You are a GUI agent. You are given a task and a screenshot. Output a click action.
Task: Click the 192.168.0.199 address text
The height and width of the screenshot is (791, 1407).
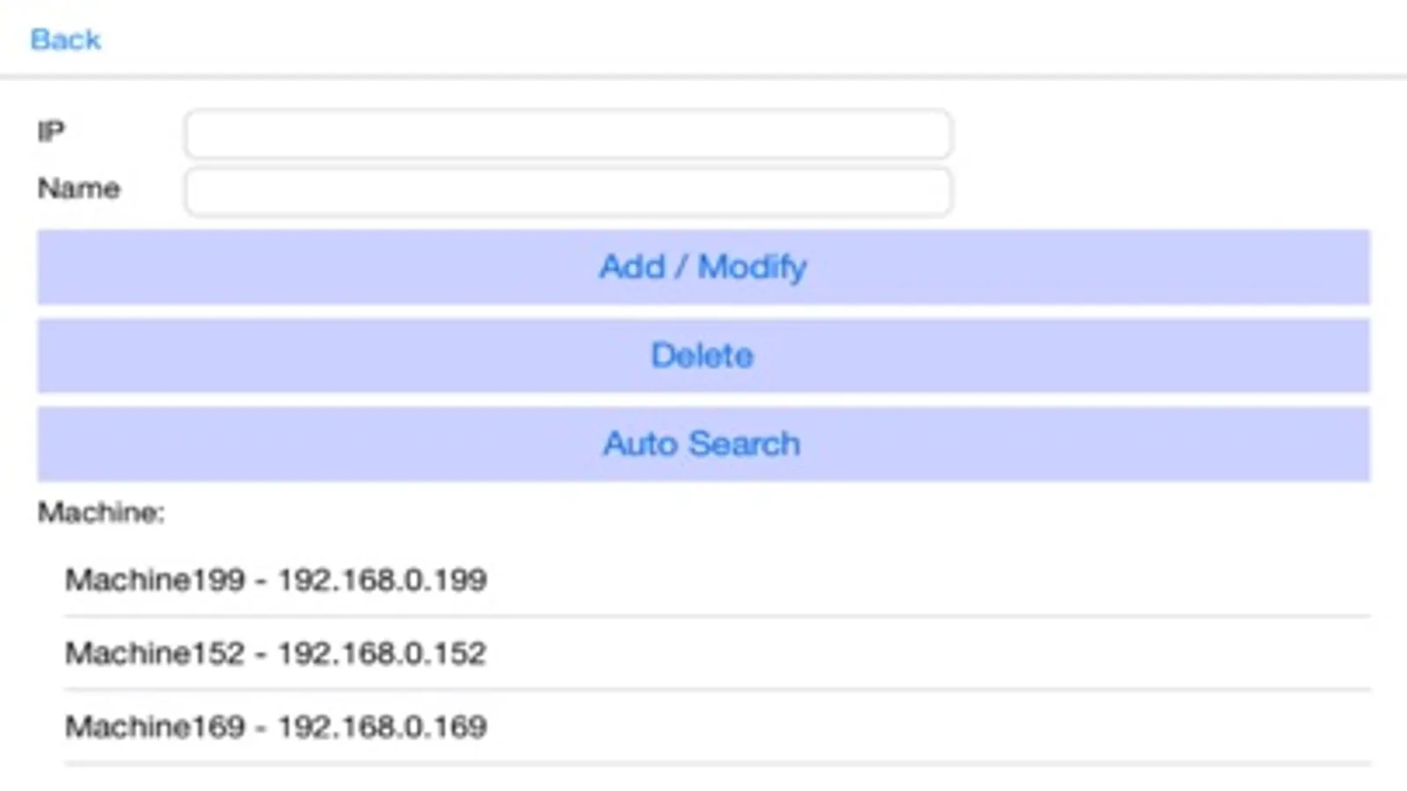[382, 580]
